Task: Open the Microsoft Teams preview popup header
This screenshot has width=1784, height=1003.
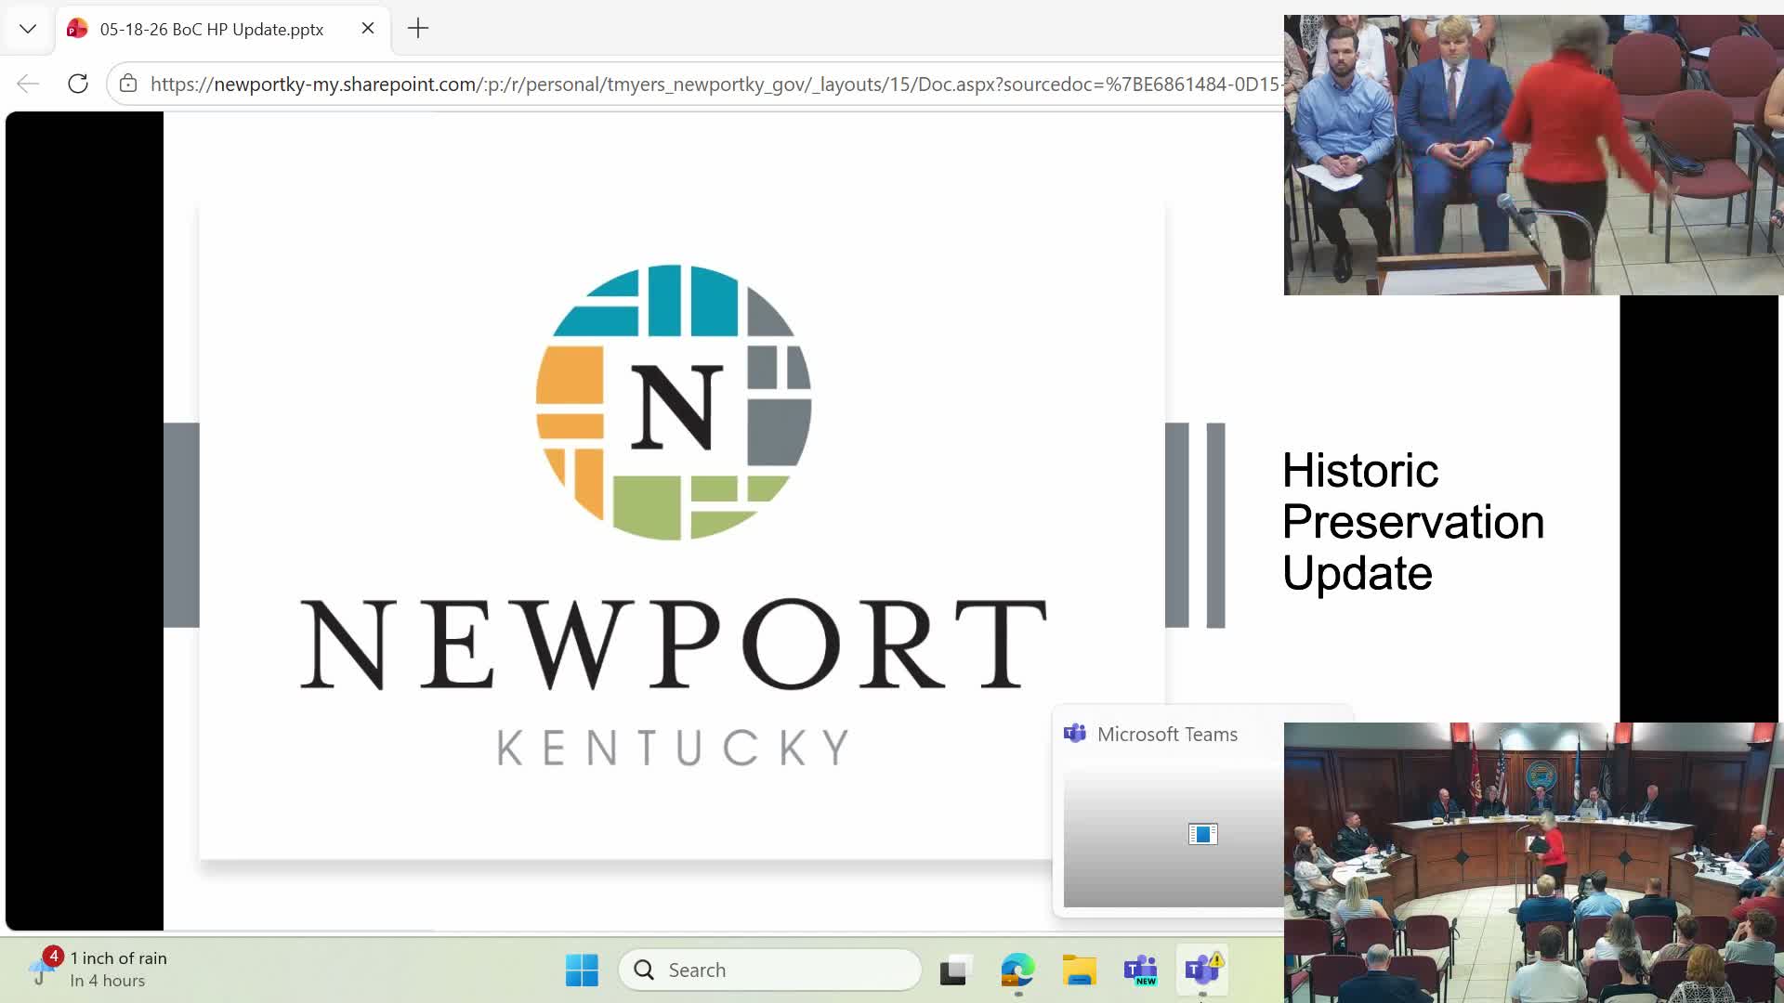Action: (x=1167, y=734)
